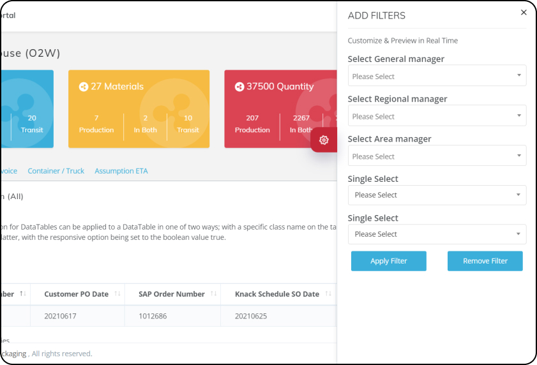Close the Add Filters panel

pyautogui.click(x=524, y=12)
